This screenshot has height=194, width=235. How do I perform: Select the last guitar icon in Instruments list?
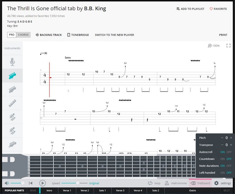click(12, 144)
